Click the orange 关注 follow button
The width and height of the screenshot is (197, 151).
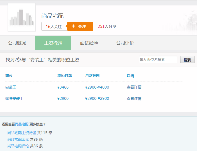click(80, 26)
